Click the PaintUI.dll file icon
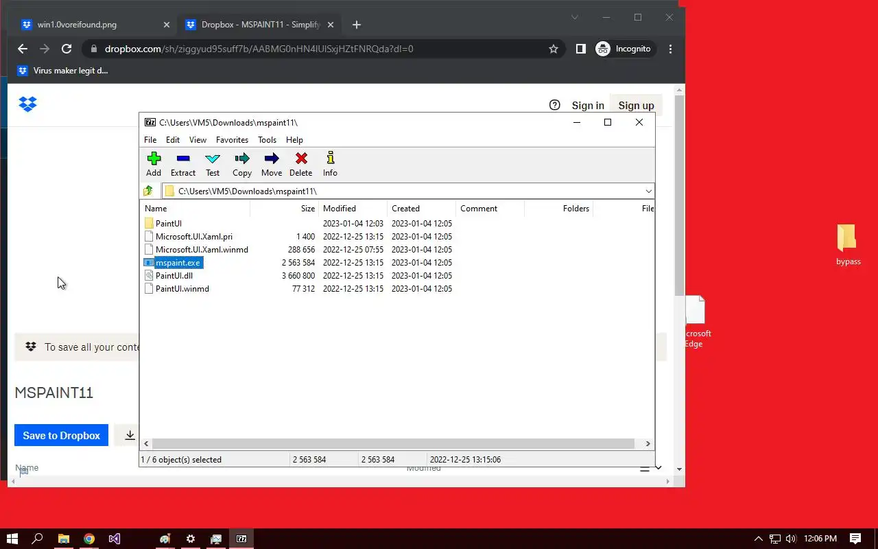 tap(149, 275)
